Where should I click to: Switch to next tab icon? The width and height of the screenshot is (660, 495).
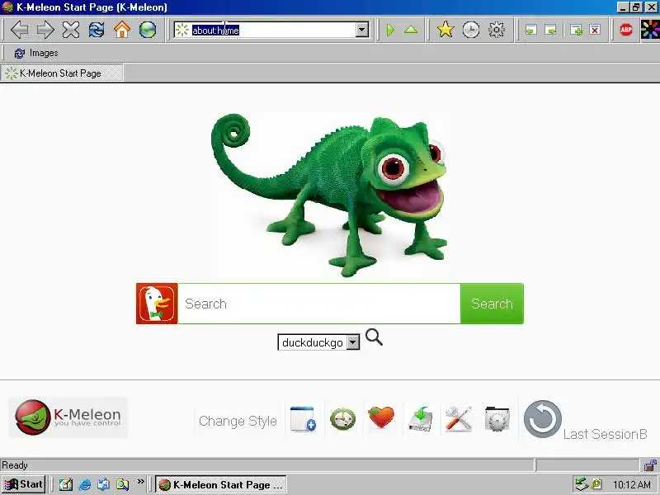point(550,30)
